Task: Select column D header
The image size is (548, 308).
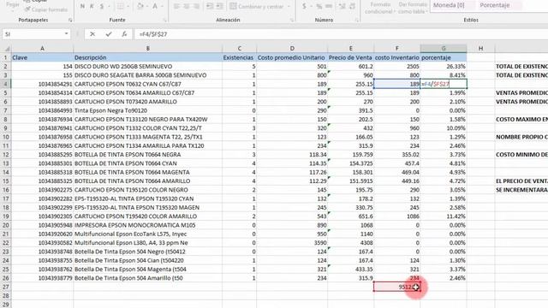Action: coord(292,49)
